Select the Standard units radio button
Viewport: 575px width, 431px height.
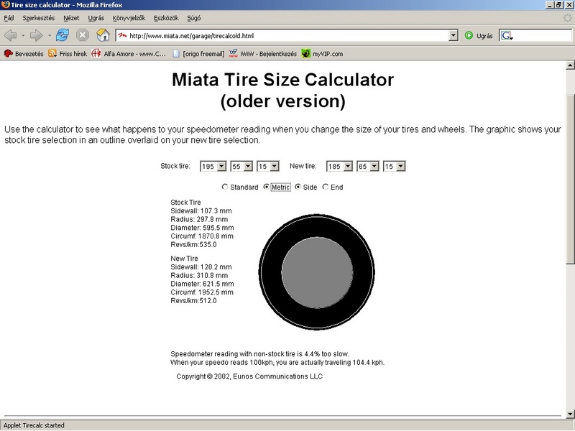point(225,187)
